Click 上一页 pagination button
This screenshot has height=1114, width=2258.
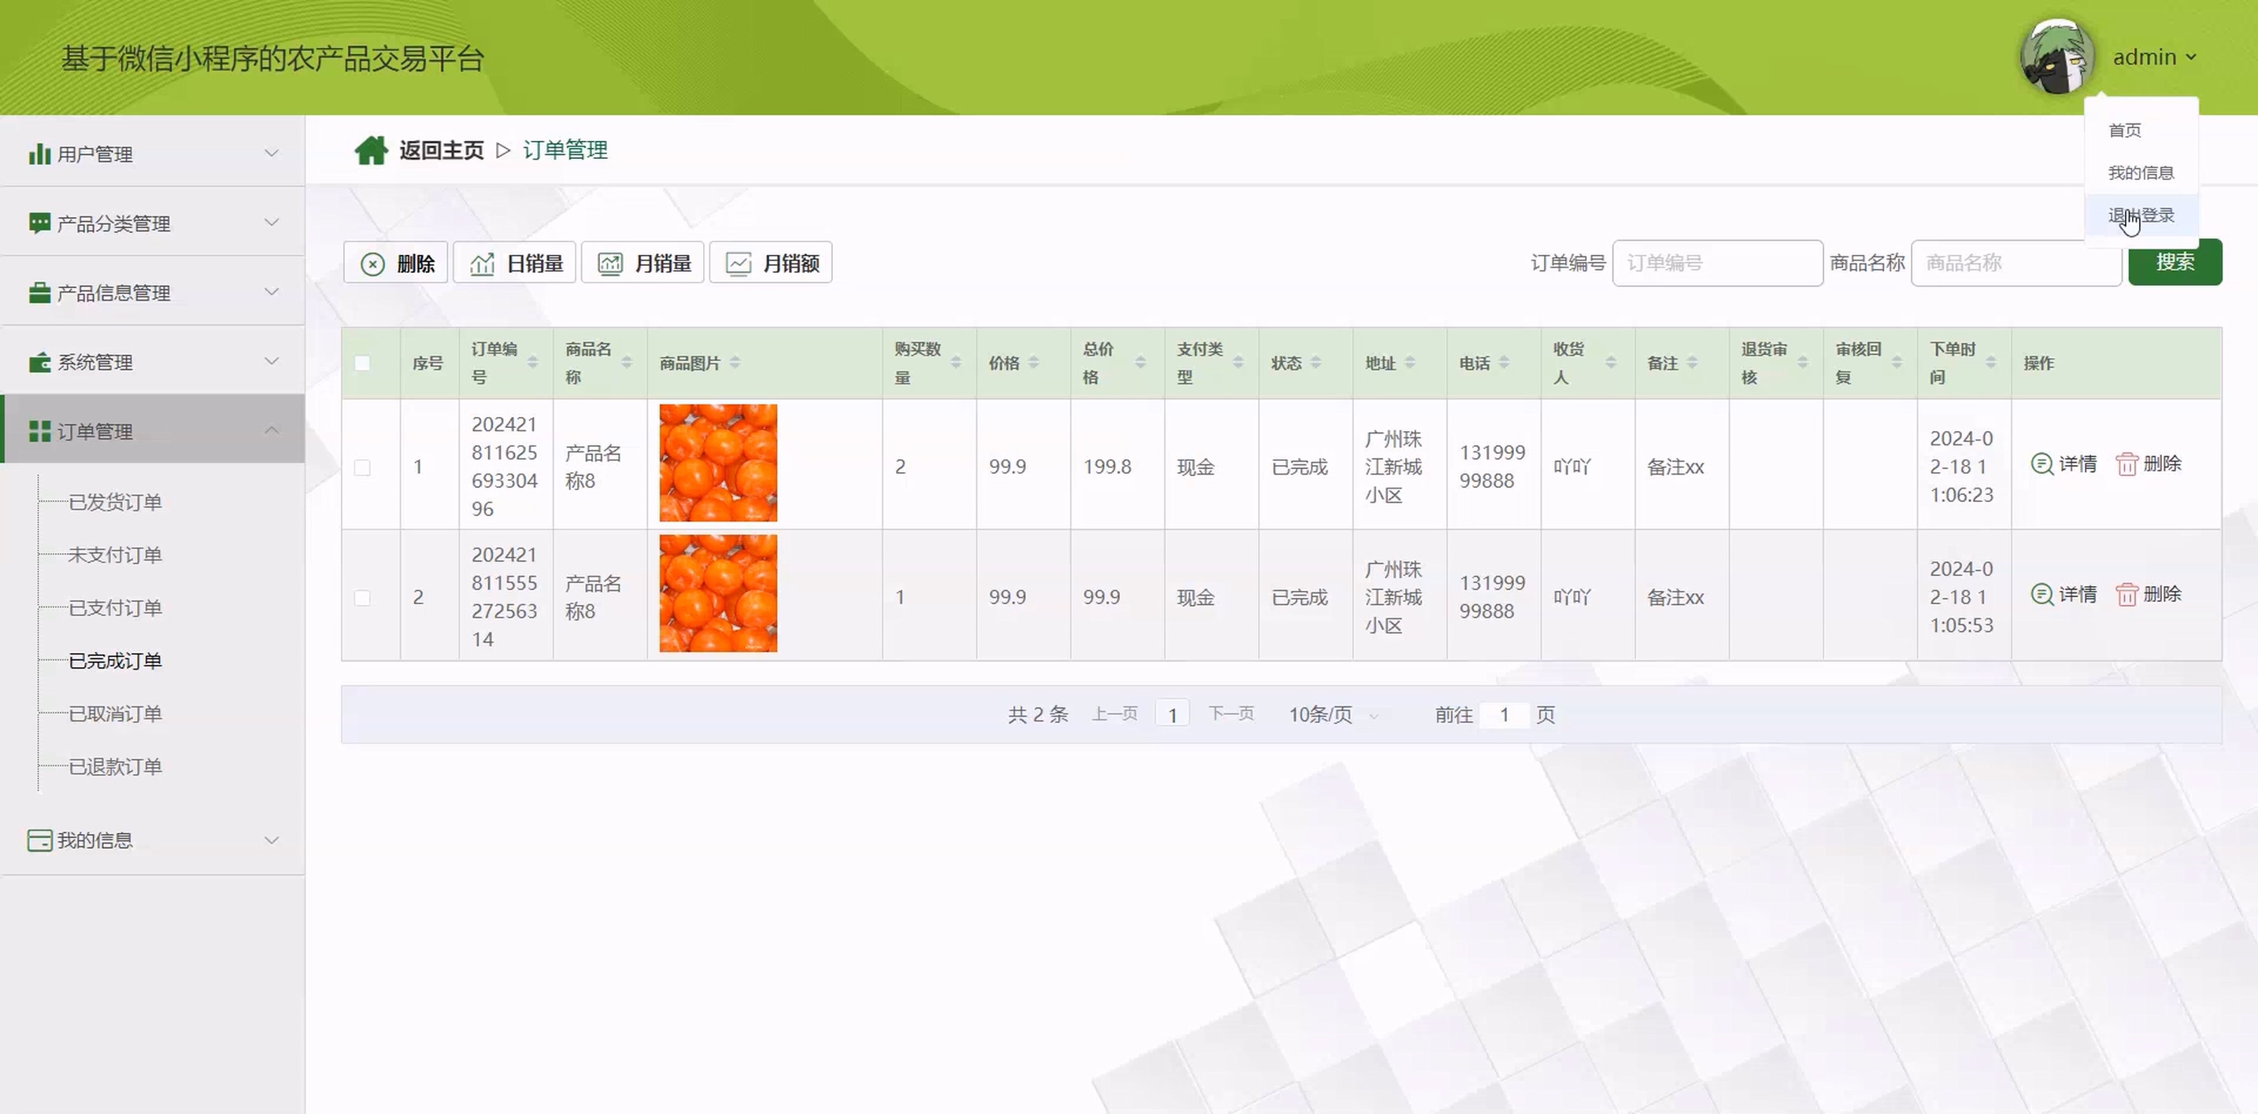[x=1114, y=714]
